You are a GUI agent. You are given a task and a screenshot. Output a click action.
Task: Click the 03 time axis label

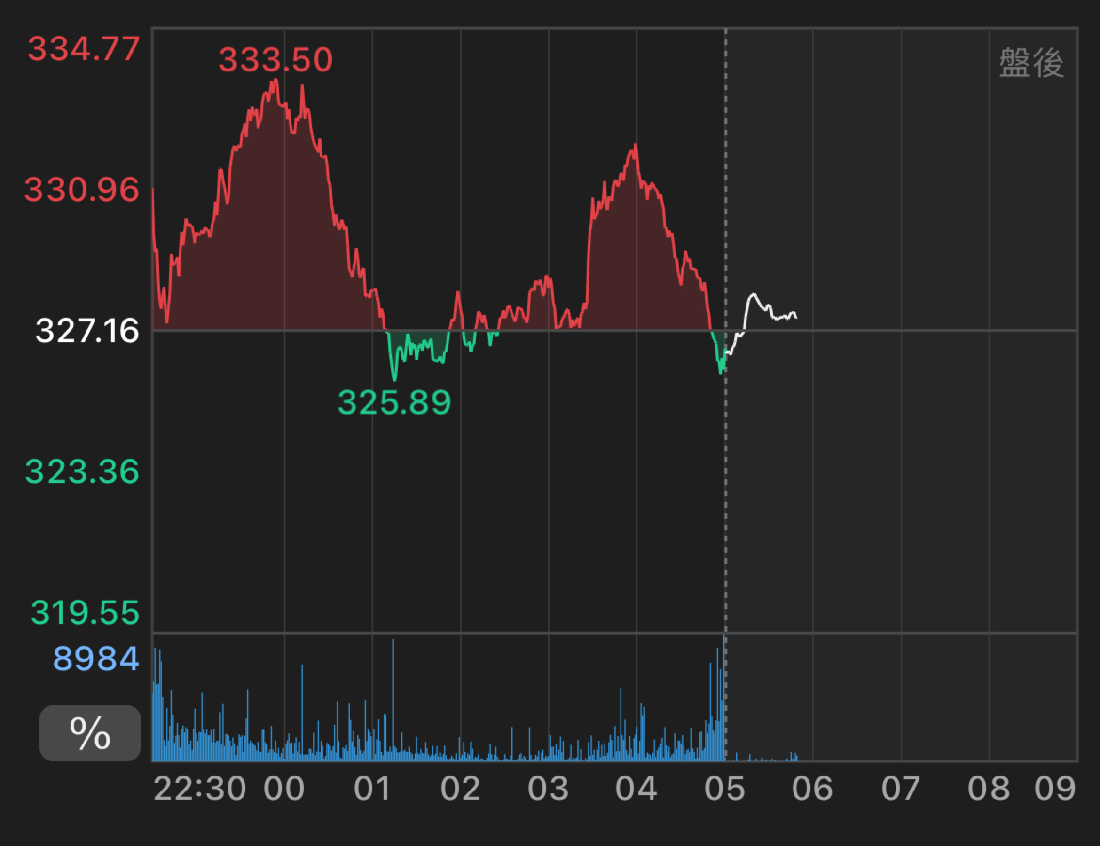click(549, 789)
